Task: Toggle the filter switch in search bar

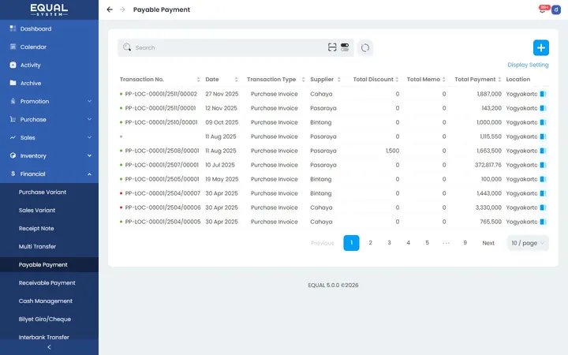Action: tap(345, 47)
